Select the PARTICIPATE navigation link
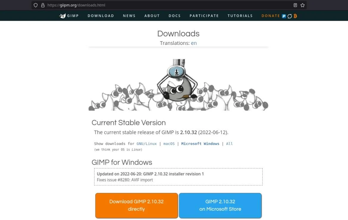This screenshot has width=348, height=220. tap(204, 16)
